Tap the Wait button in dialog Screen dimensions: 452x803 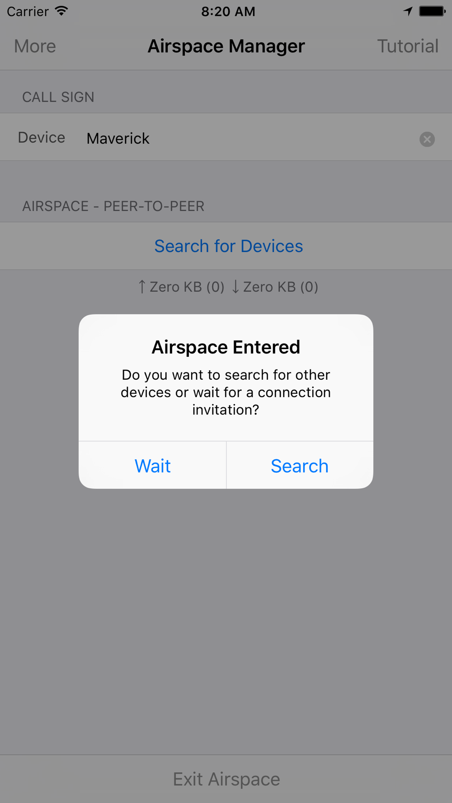point(152,465)
